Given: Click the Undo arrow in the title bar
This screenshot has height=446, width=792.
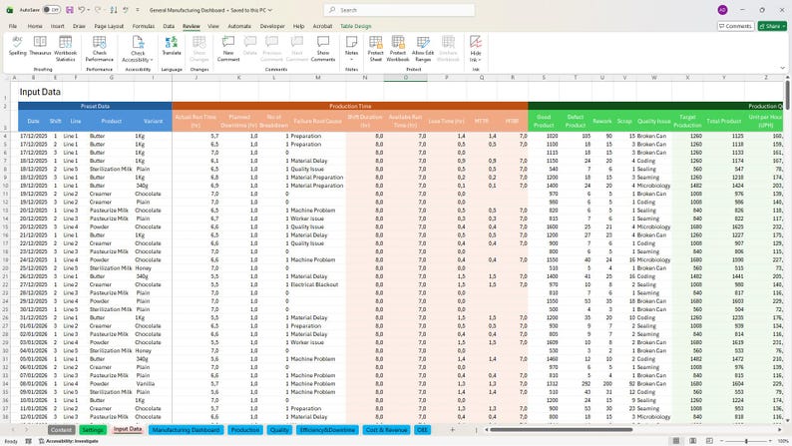Looking at the screenshot, I should (81, 10).
